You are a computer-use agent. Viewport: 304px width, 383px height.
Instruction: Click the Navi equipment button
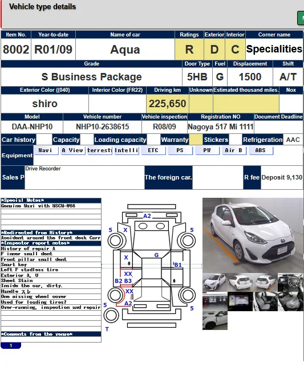[x=46, y=150]
